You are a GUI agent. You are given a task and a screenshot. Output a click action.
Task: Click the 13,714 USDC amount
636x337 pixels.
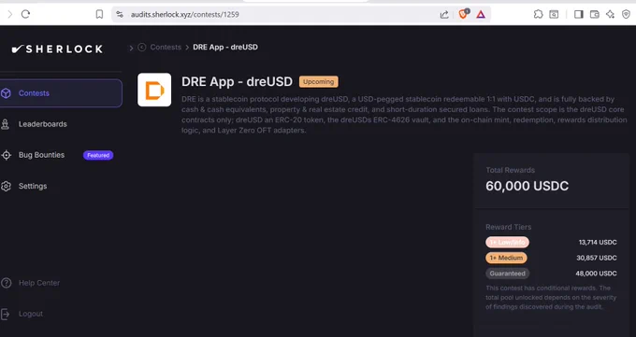(598, 242)
